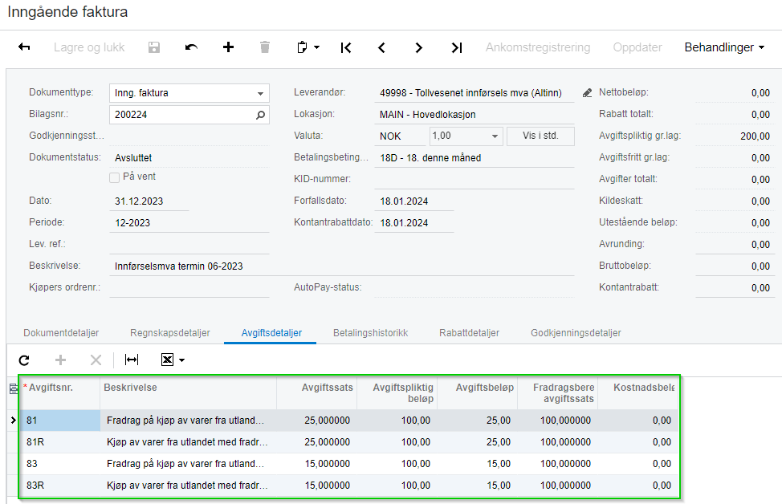Screen dimensions: 782x504
Task: Open Betalingshistorikk tab
Action: coord(371,333)
